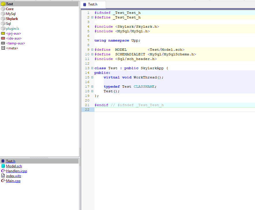255x210 pixels.
Task: Click the splitter between package and file lists
Action: pos(40,157)
